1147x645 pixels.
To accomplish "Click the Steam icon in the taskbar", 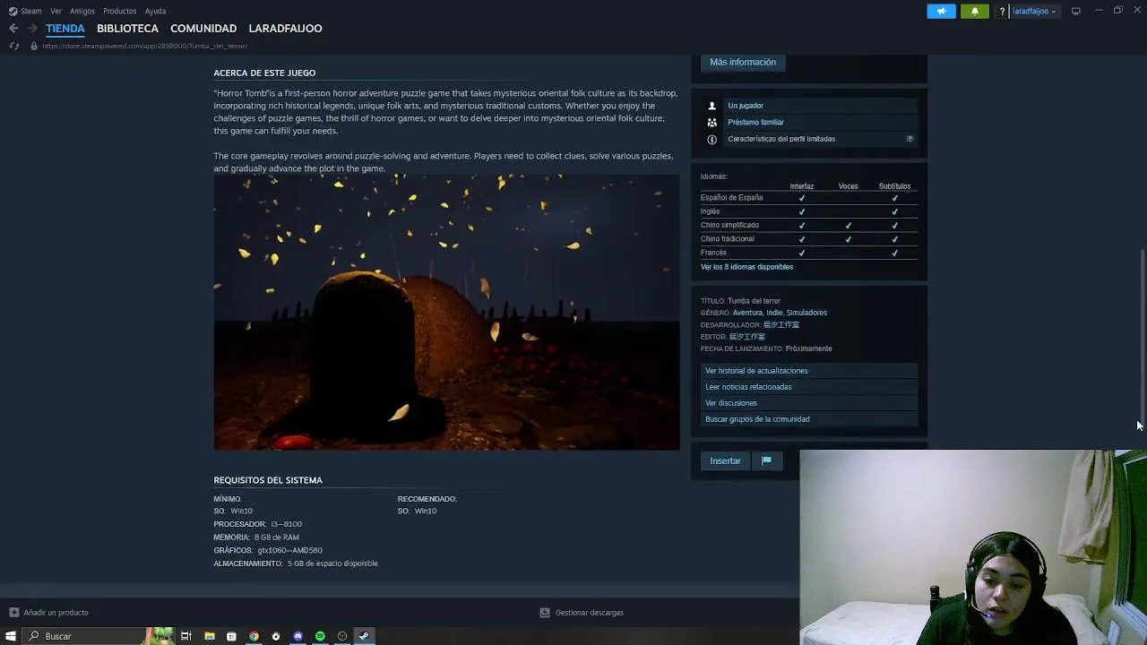I will 364,636.
